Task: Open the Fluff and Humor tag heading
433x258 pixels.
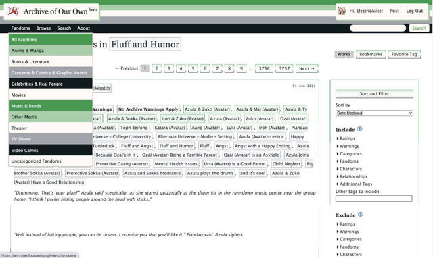Action: 145,44
